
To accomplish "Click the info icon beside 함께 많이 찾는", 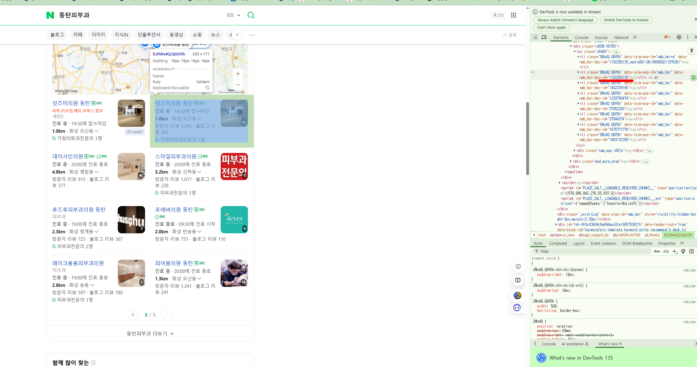I will coord(93,363).
